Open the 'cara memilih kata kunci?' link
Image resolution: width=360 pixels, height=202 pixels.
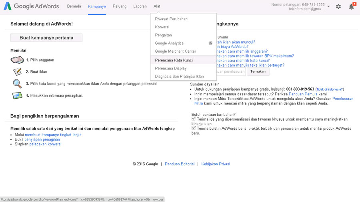pos(243,60)
